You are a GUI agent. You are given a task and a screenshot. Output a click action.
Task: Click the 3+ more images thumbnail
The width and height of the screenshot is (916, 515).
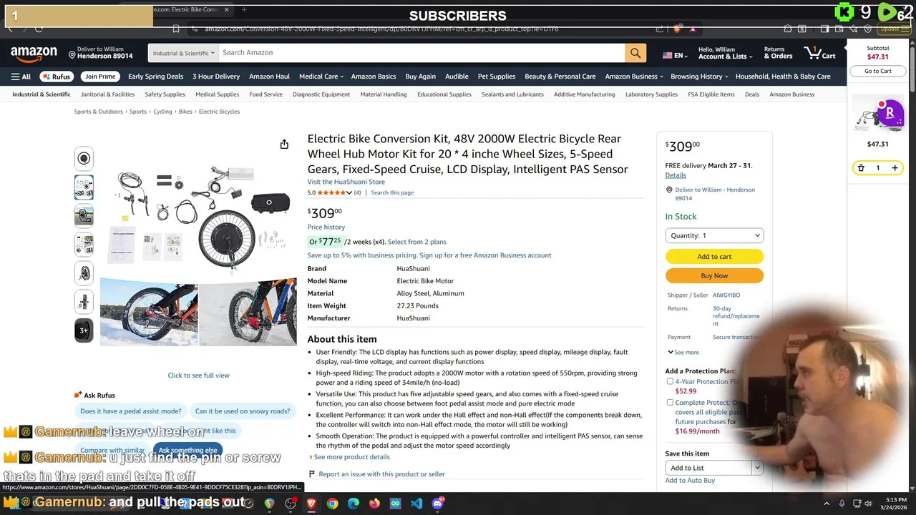(84, 330)
